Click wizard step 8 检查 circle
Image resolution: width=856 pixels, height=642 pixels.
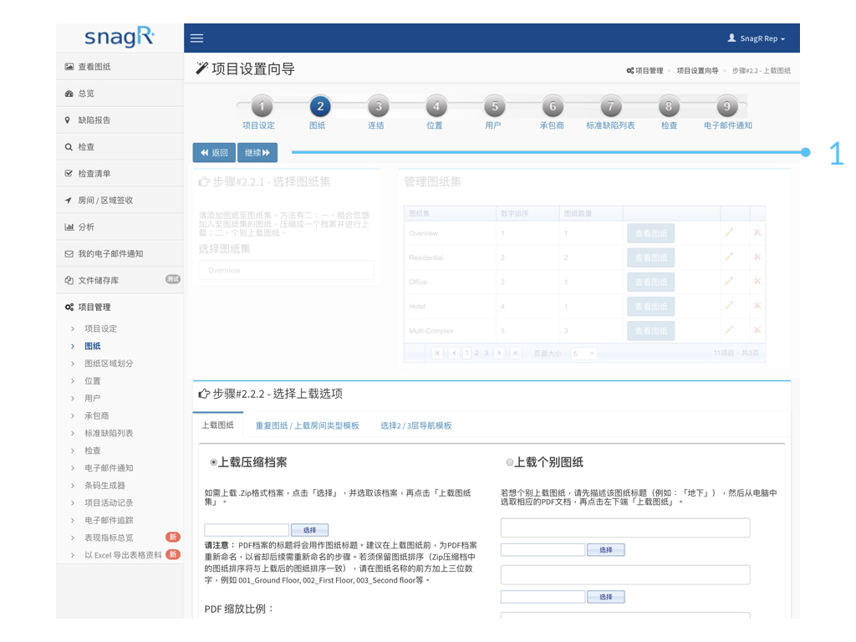[x=669, y=106]
